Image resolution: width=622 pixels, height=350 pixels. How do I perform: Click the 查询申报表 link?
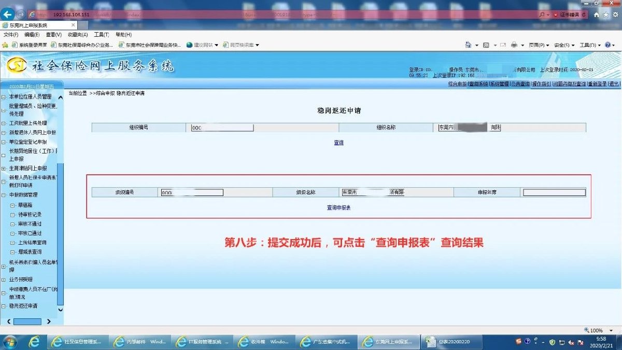pos(338,207)
